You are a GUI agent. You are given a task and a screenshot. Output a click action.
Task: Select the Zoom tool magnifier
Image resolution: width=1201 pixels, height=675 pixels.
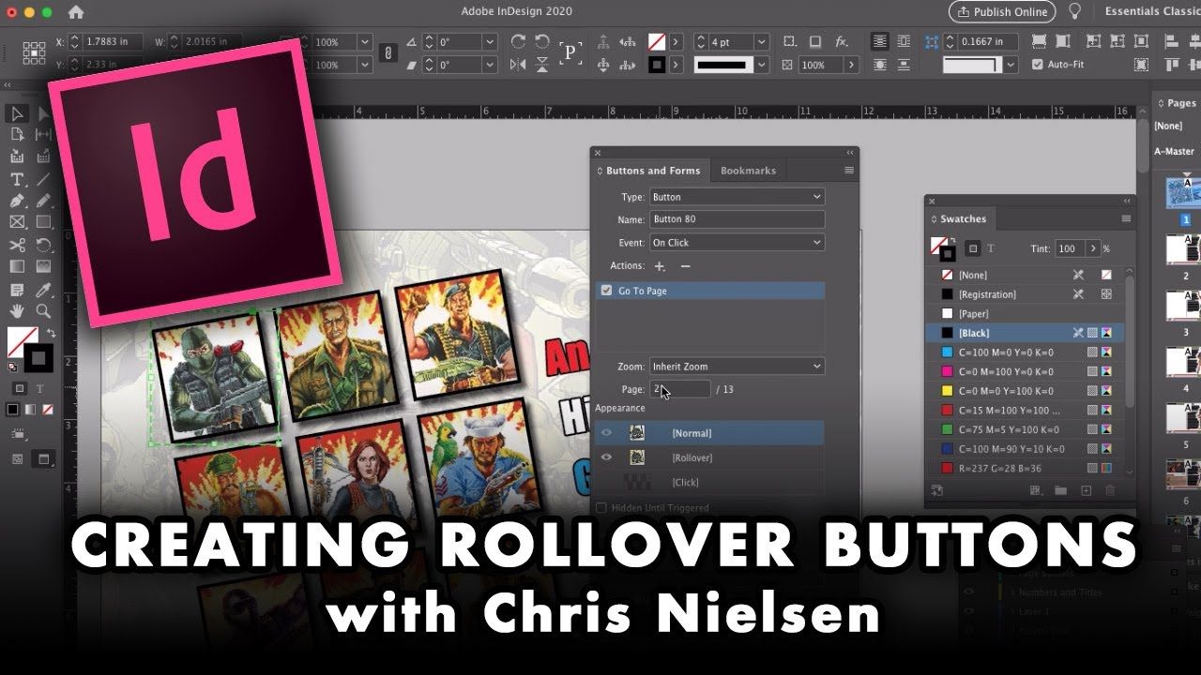(43, 310)
